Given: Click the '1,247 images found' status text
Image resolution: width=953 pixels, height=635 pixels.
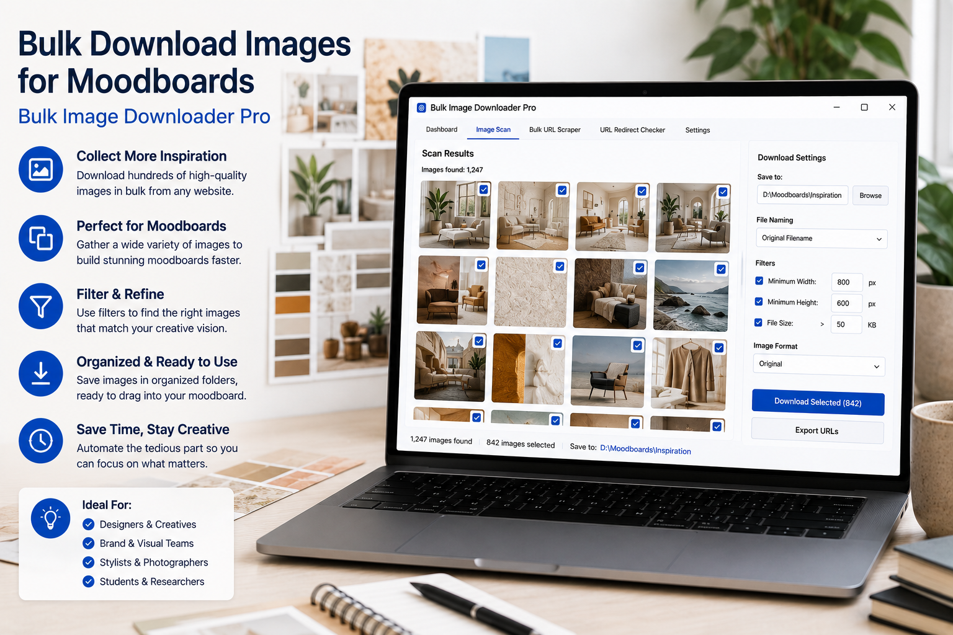Looking at the screenshot, I should 441,440.
